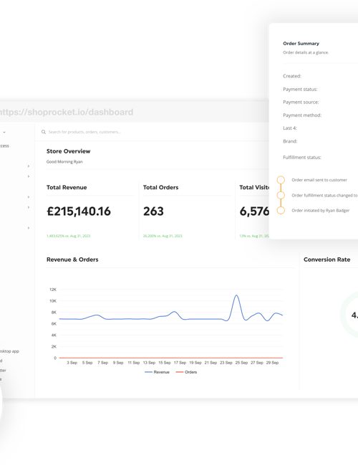Click the 'Brand:' label
The width and height of the screenshot is (358, 466).
(x=290, y=141)
